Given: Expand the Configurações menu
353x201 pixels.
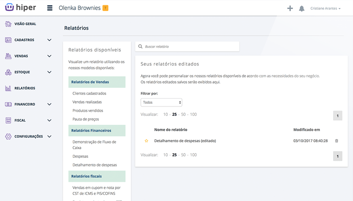Looking at the screenshot, I should [49, 137].
